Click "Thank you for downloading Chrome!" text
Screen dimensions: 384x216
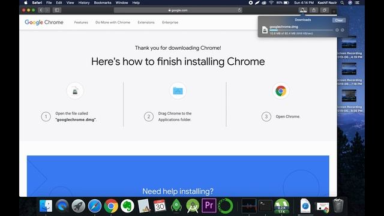178,48
